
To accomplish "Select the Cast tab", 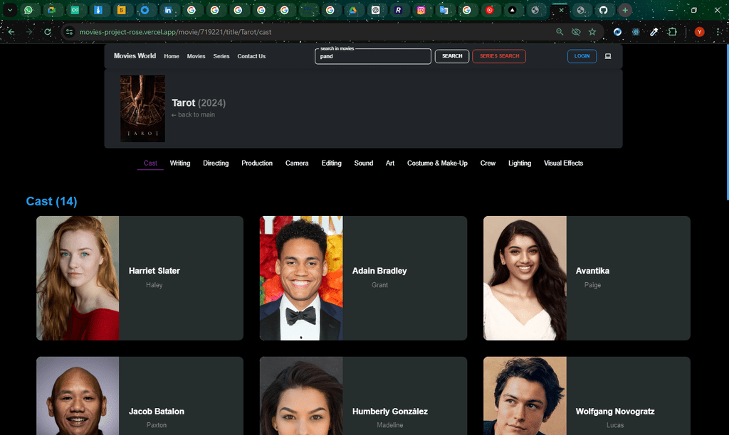I will tap(150, 163).
